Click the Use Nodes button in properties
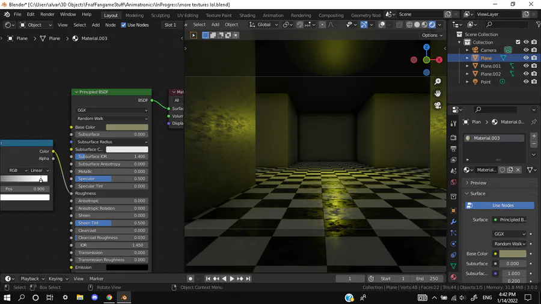The height and width of the screenshot is (304, 541). click(x=500, y=205)
